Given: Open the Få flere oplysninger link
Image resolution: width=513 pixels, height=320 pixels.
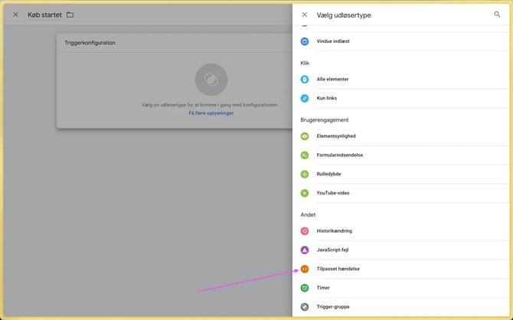Looking at the screenshot, I should [x=211, y=113].
